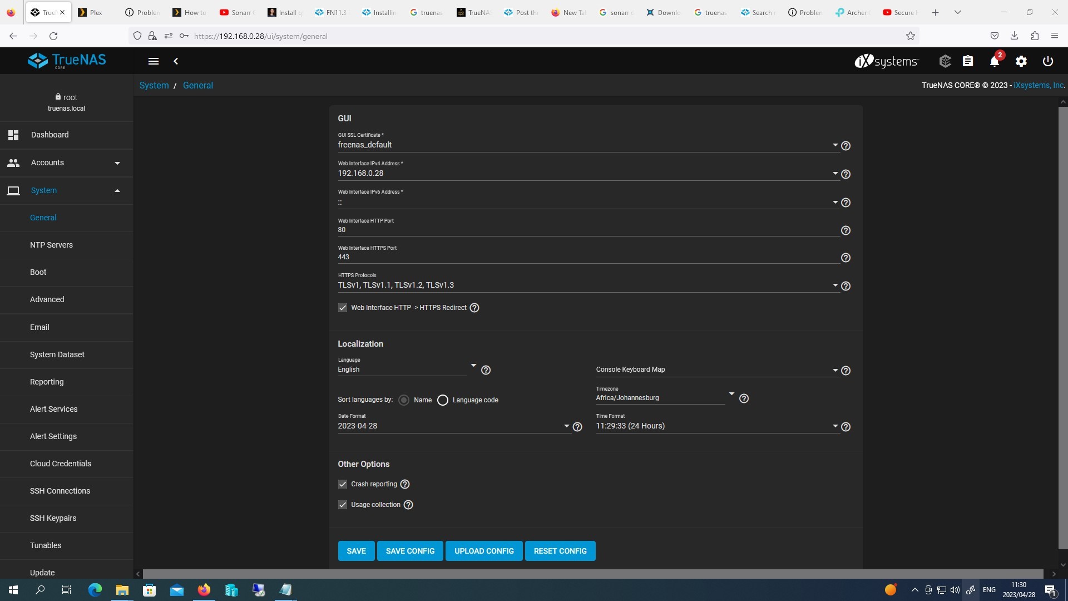Show help for Console Keyboard Map
The image size is (1068, 601).
coord(845,371)
